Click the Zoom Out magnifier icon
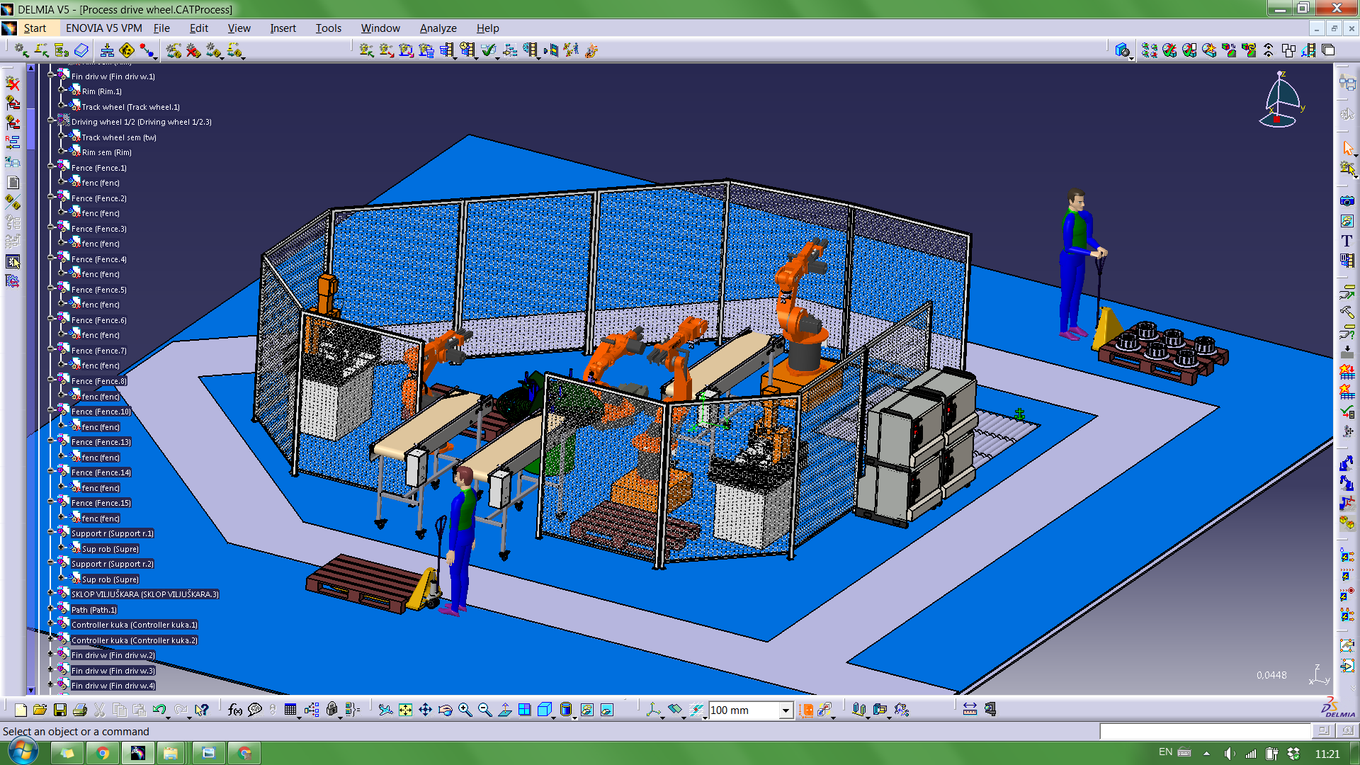The image size is (1360, 765). (x=485, y=710)
